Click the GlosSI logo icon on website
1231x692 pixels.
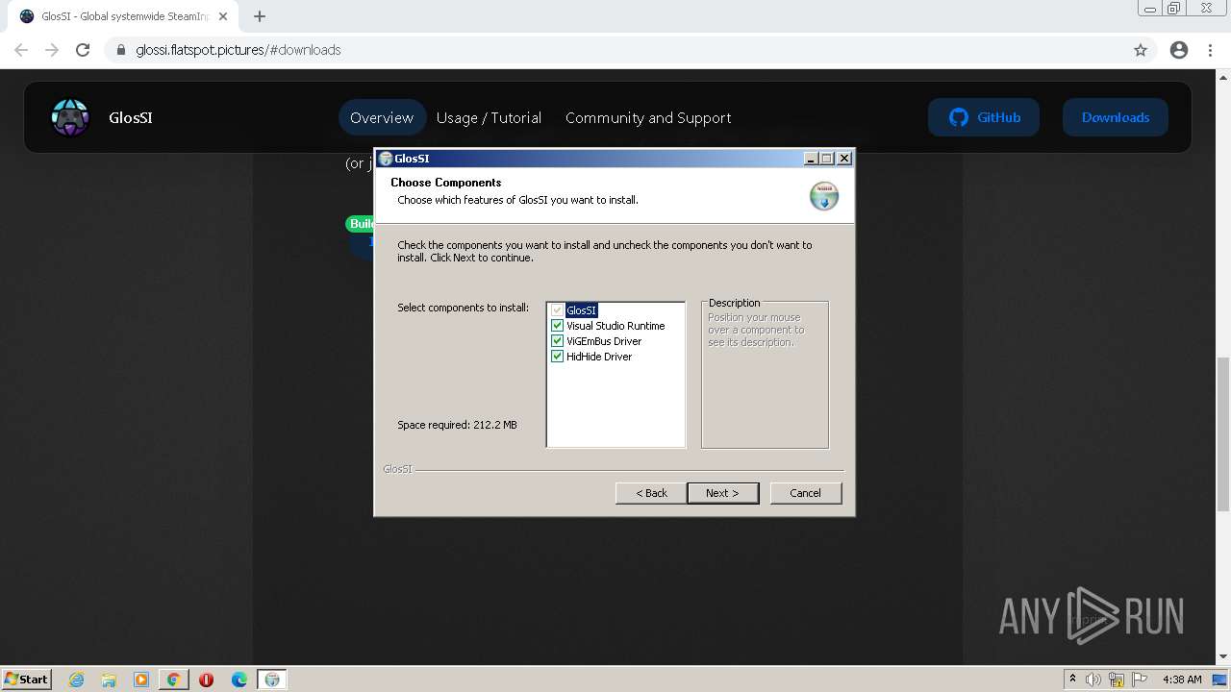point(70,117)
